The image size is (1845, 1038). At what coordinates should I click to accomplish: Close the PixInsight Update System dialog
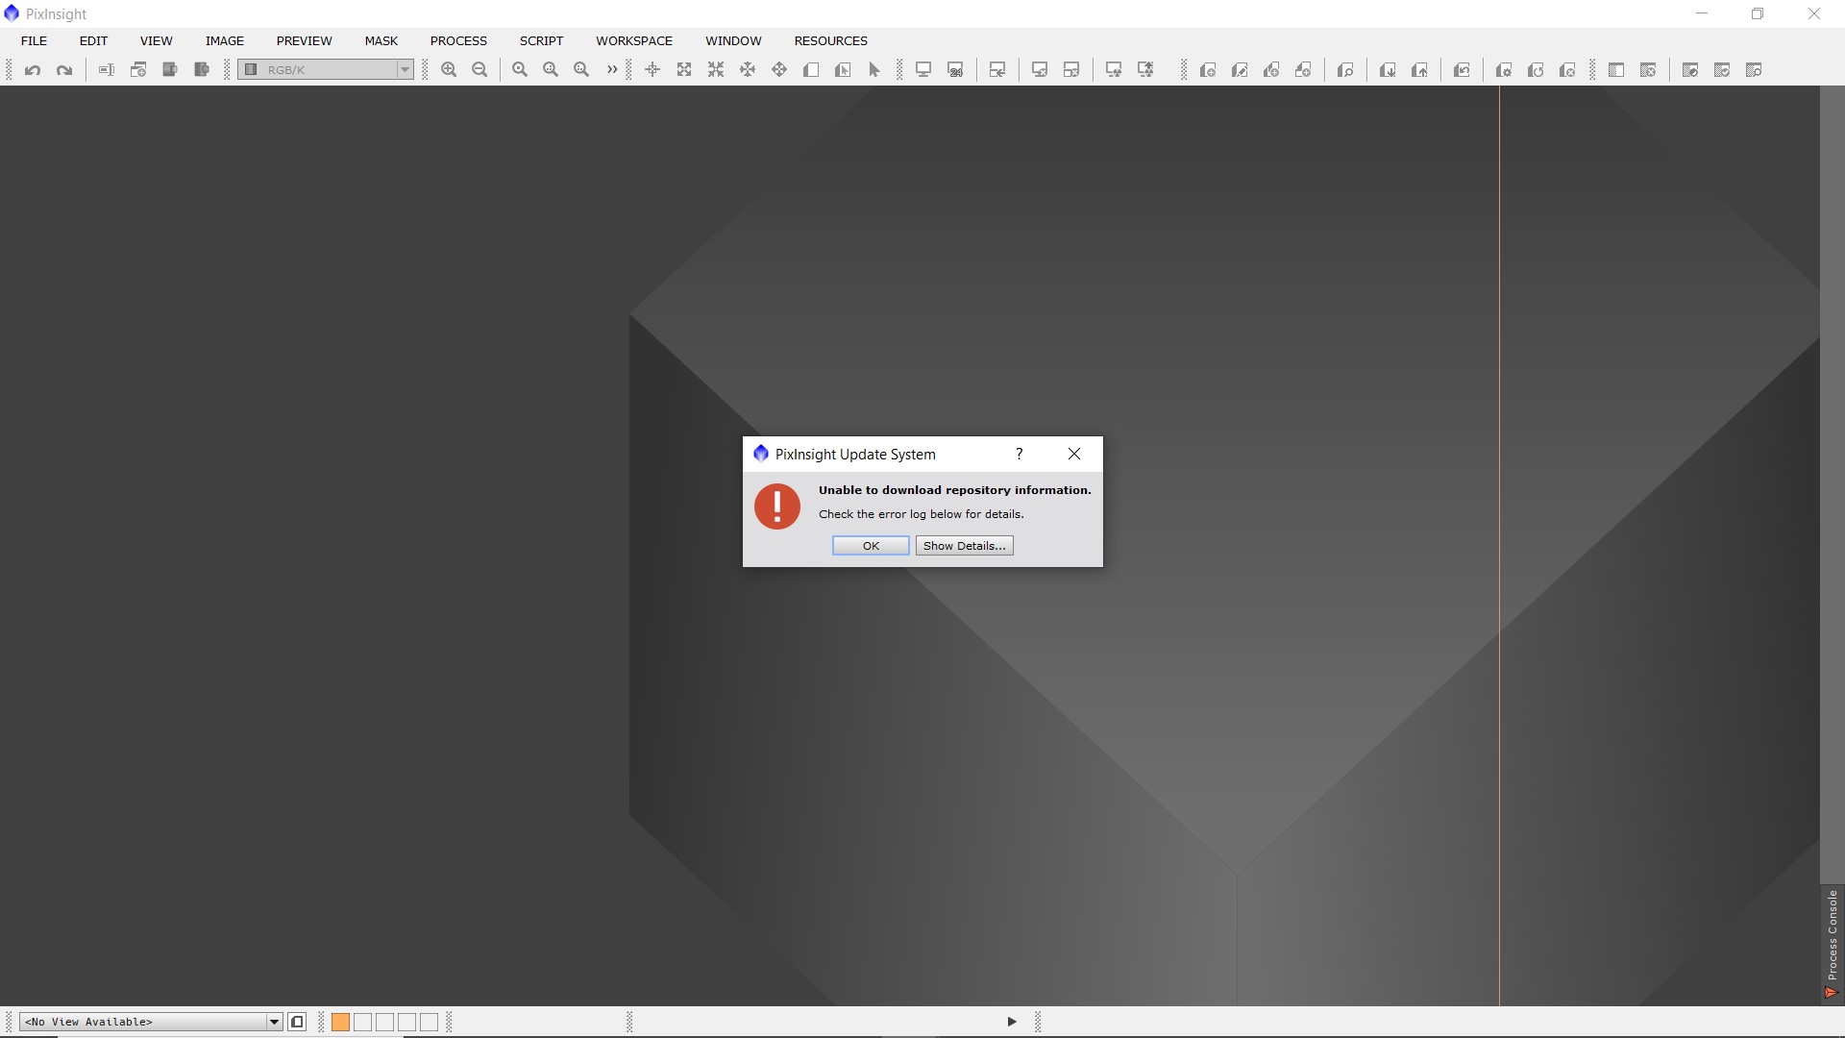[1074, 454]
